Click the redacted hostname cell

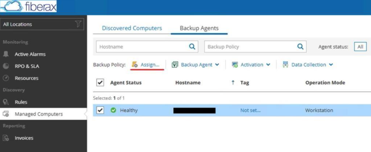(194, 110)
